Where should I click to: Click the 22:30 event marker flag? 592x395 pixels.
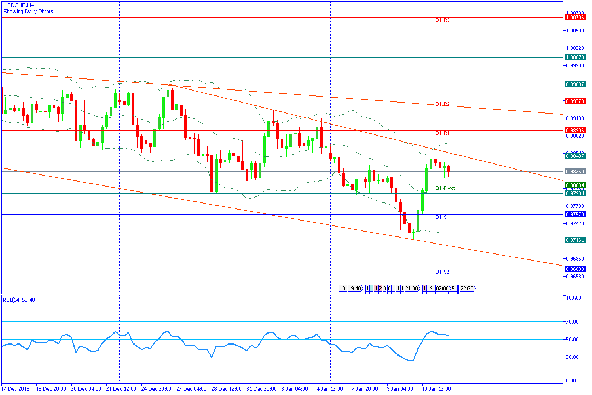[467, 289]
